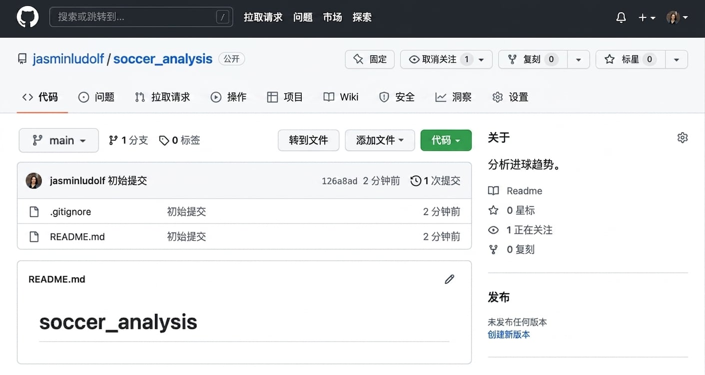Click the soccer_analysis readme heading
This screenshot has height=375, width=705.
[118, 322]
